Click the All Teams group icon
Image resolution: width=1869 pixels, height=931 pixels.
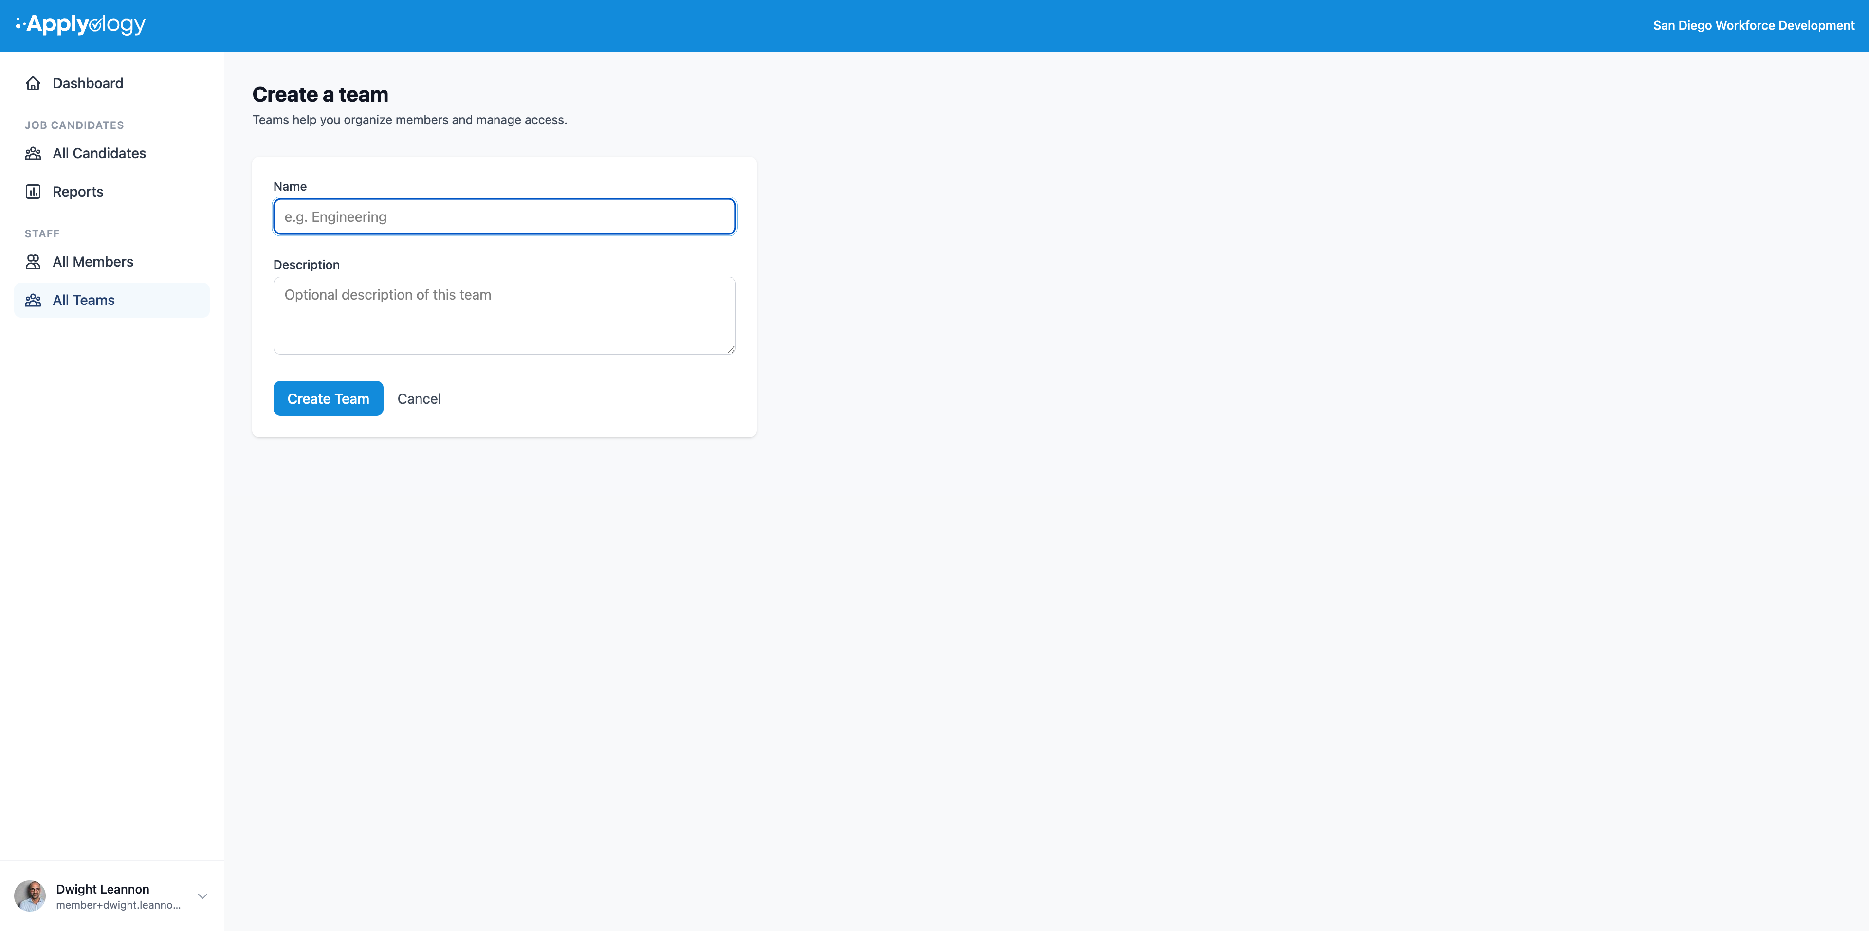point(34,300)
